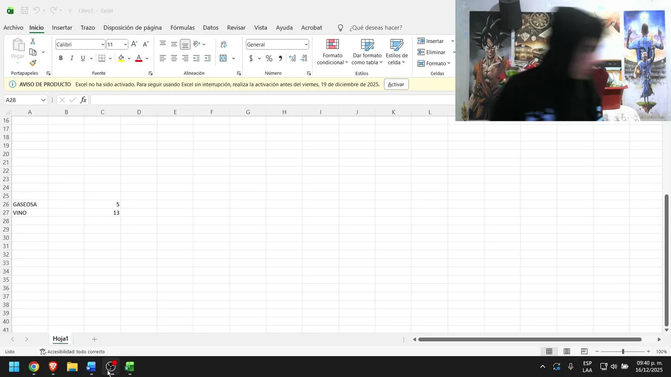Click the Merge and Center icon
This screenshot has width=671, height=377.
coord(223,58)
